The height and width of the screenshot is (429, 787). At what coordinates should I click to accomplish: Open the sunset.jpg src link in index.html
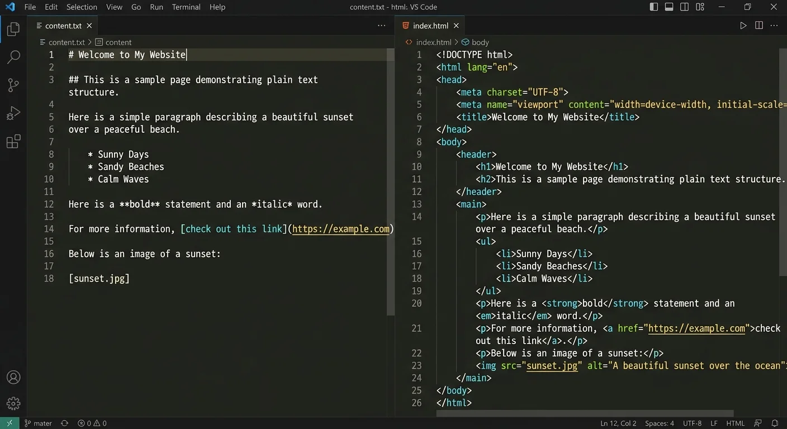(x=552, y=366)
